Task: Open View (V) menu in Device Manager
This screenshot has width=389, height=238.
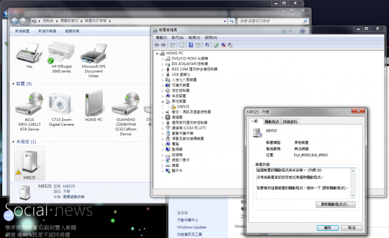Action: click(x=194, y=38)
